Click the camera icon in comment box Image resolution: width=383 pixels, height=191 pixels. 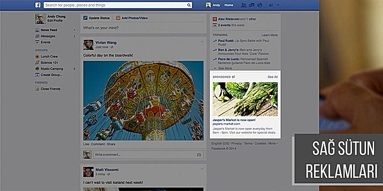(199, 154)
